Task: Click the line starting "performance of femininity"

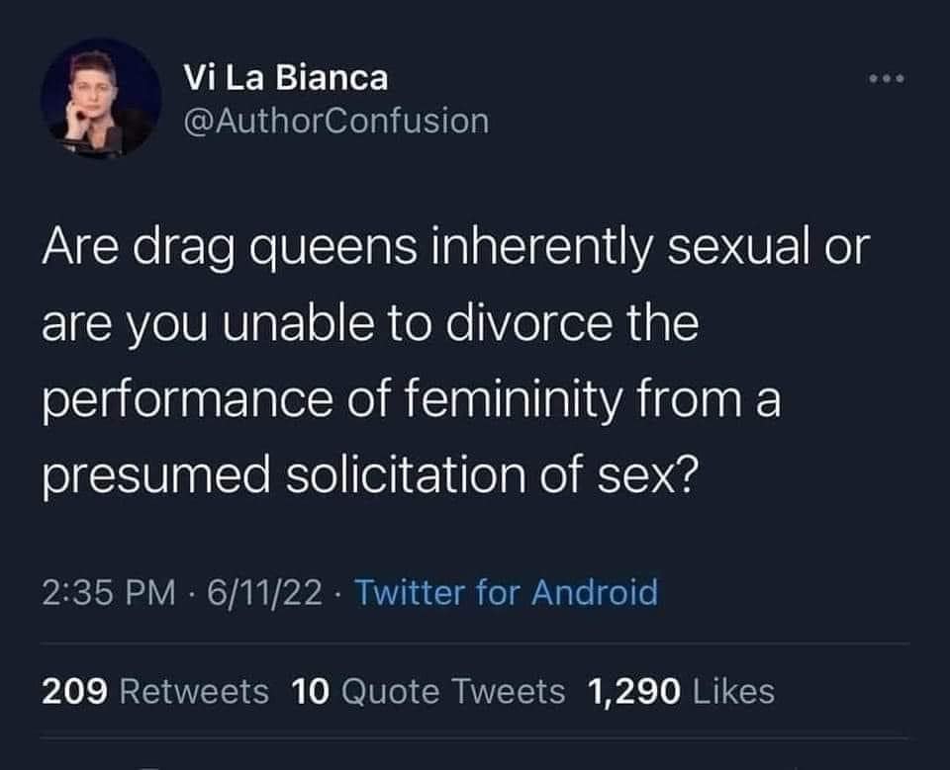Action: pos(410,403)
